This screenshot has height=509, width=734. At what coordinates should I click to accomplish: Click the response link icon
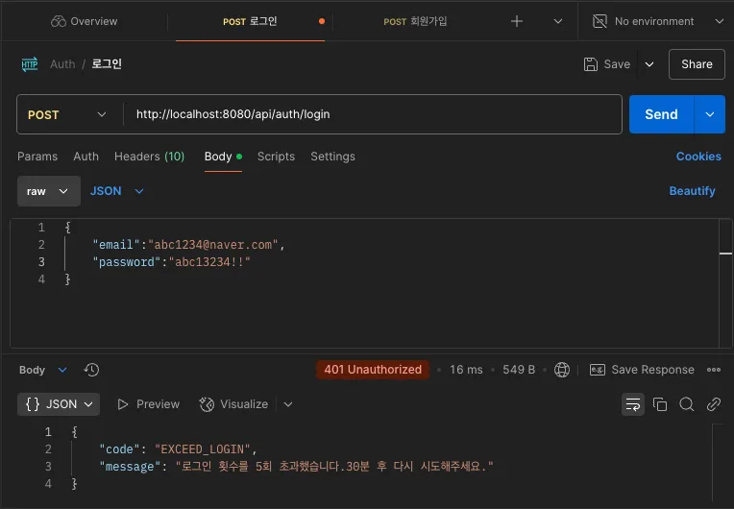coord(714,404)
